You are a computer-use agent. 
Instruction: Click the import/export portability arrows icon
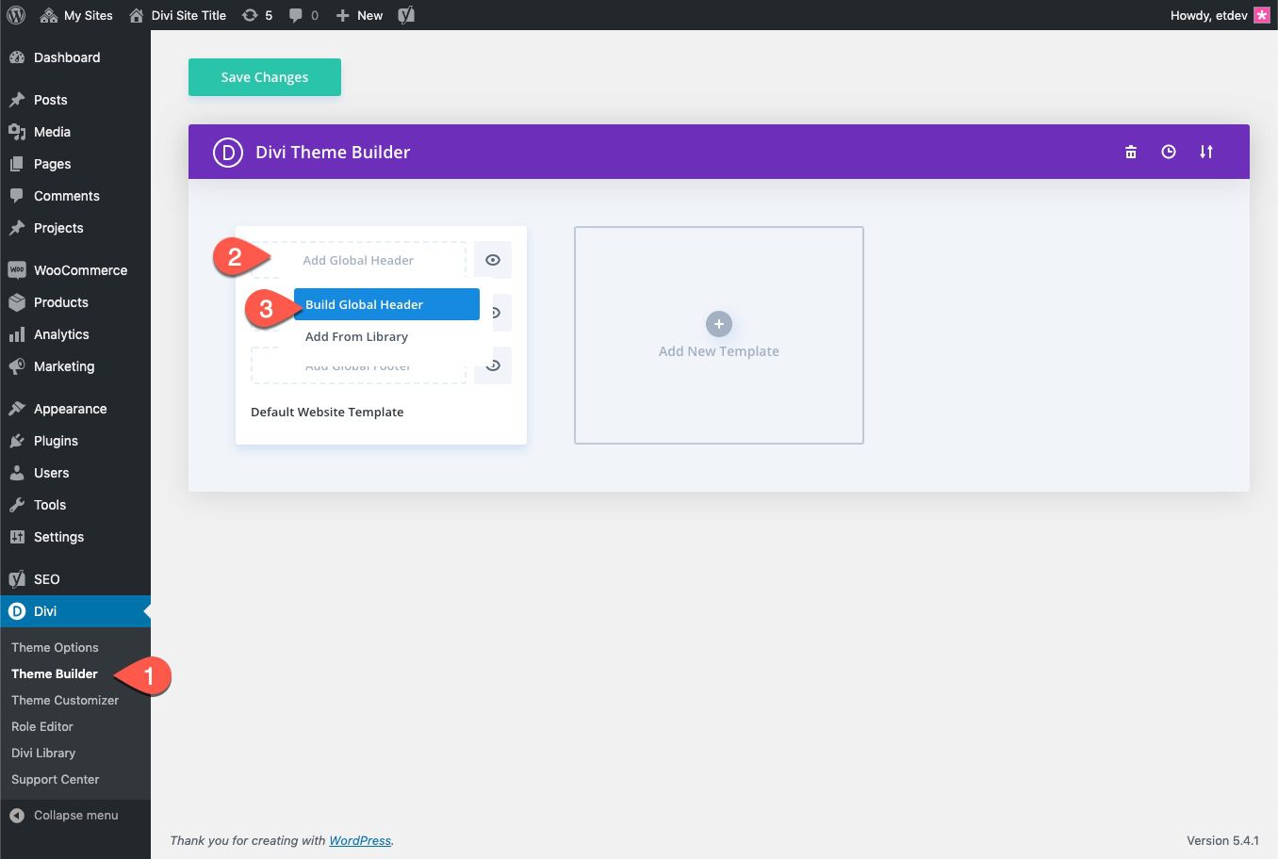point(1206,151)
